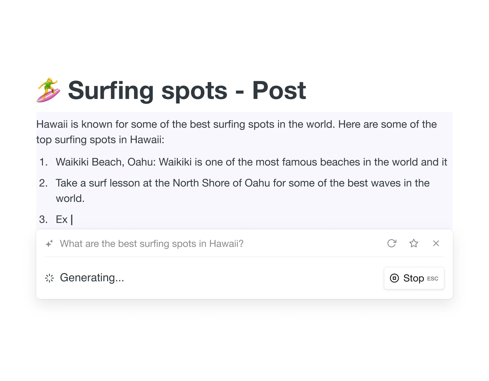Click the "Surfing spots - Post" page title
The height and width of the screenshot is (381, 489).
[x=187, y=90]
